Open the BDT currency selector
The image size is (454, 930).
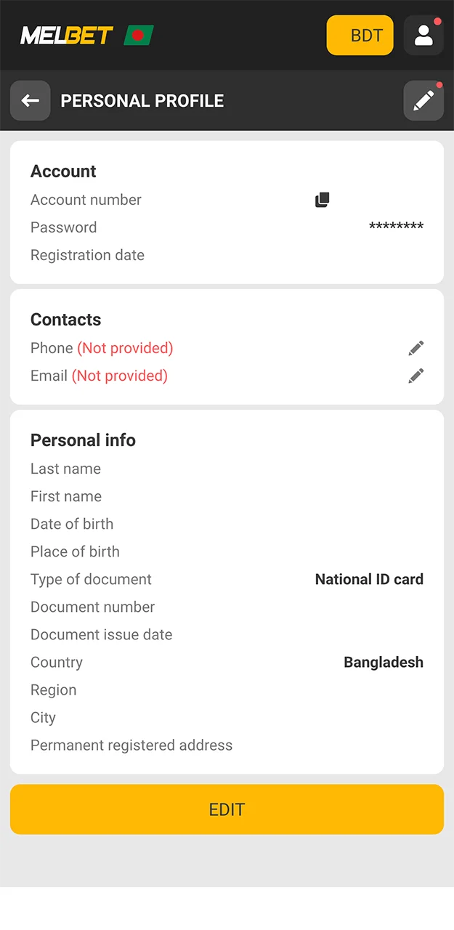pyautogui.click(x=360, y=35)
